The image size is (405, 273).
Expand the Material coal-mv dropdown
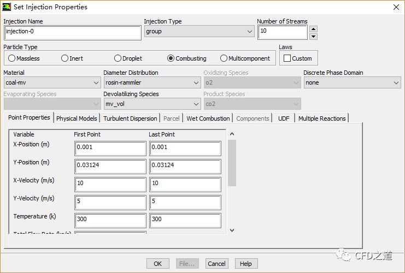52,83
